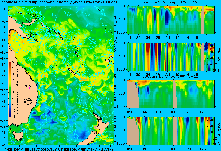221x151 pixels.
Task: Click '-44' on the lon=155 temperature section axis
Action: (128, 38)
